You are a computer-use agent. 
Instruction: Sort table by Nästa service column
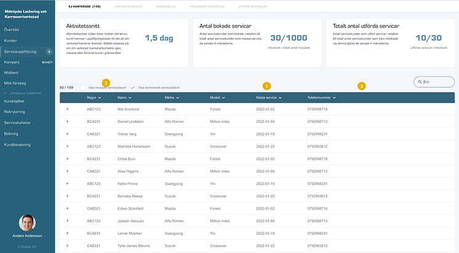tap(269, 98)
